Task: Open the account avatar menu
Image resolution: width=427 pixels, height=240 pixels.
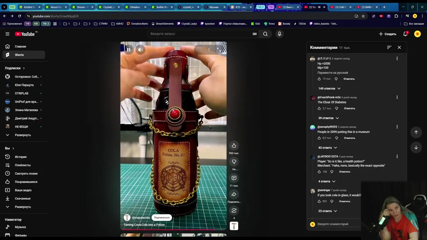Action: (x=417, y=34)
